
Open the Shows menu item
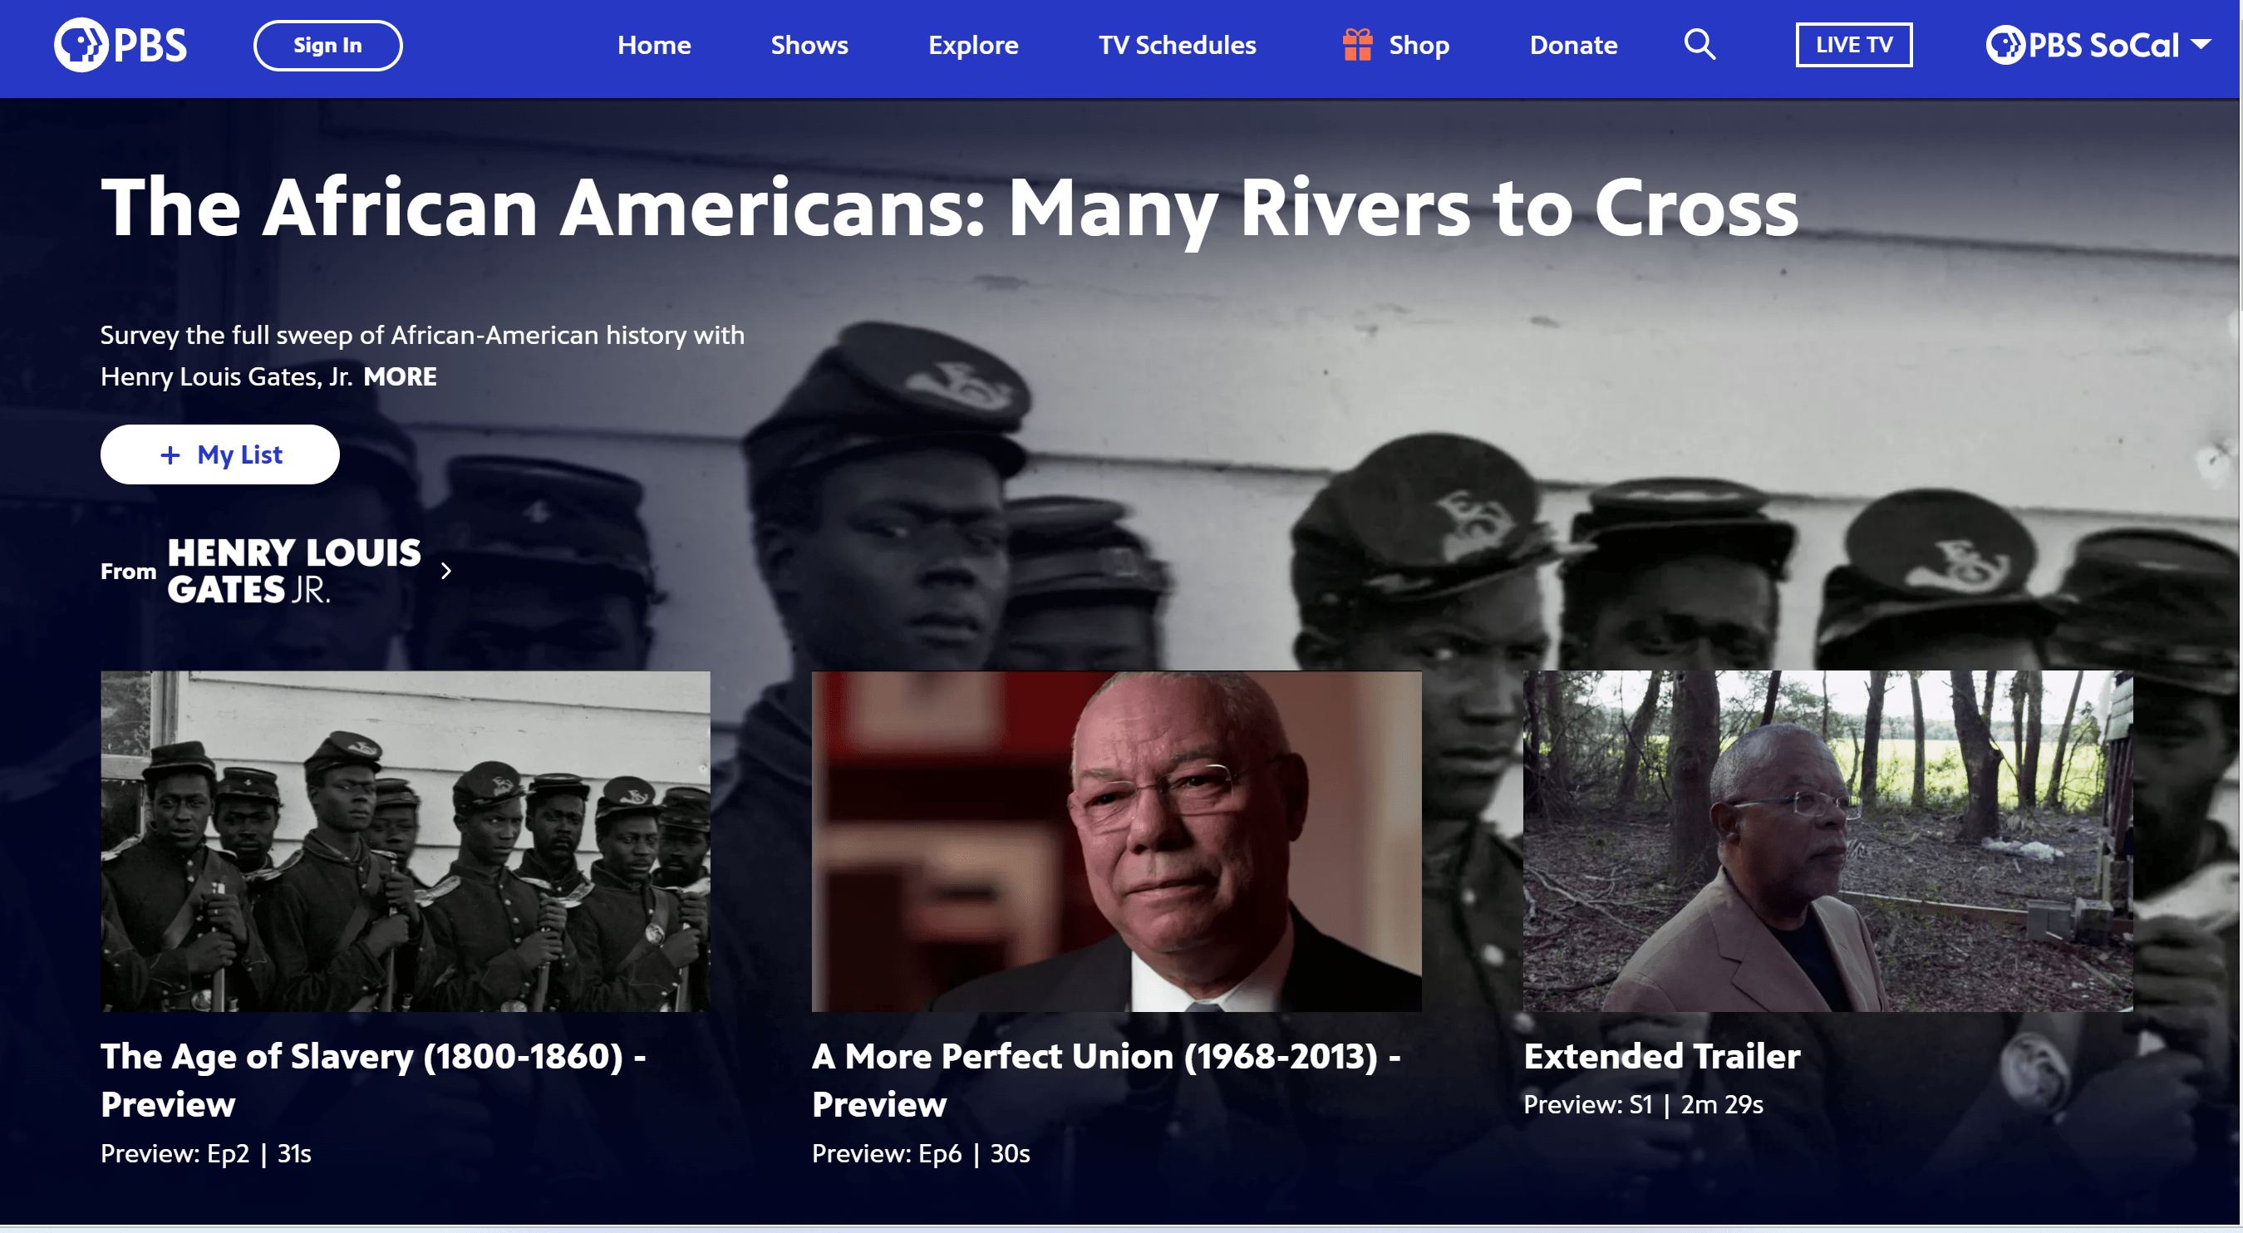click(809, 45)
